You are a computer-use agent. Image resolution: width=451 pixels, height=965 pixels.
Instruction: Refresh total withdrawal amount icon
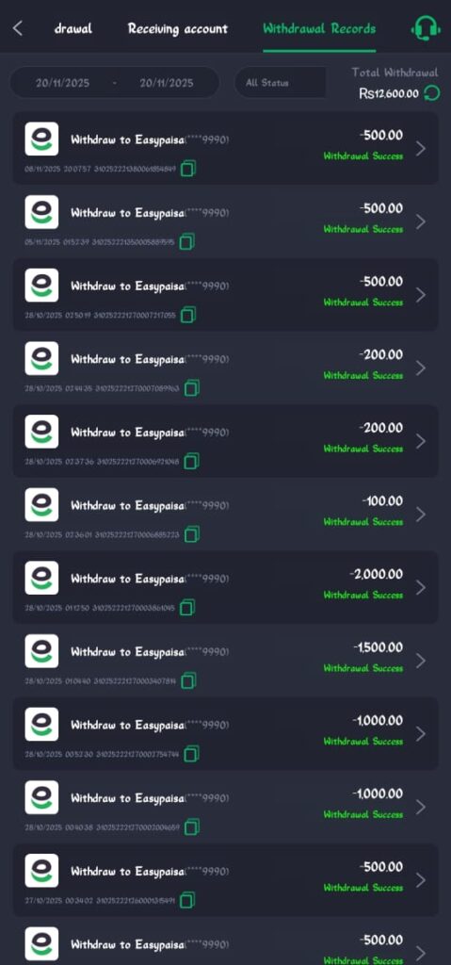(432, 93)
